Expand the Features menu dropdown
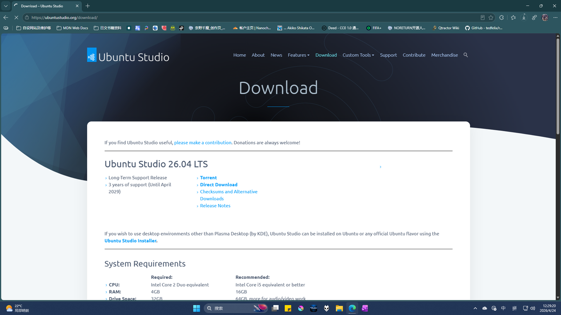 (298, 55)
